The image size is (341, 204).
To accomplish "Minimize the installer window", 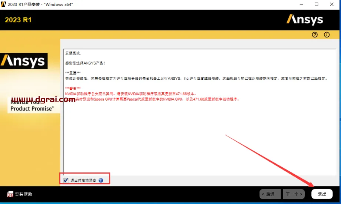I will 301,4.
